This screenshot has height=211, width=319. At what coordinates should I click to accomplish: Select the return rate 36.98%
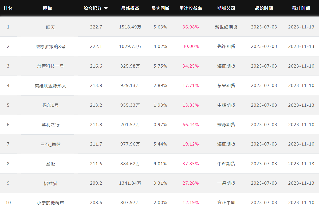point(191,27)
